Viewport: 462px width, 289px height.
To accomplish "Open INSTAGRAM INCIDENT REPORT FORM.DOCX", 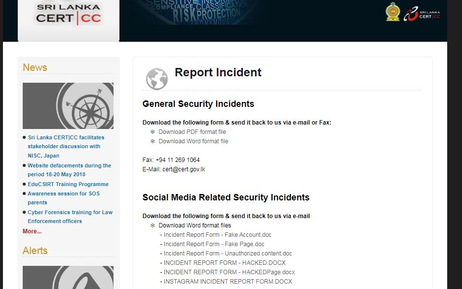I will [x=228, y=282].
